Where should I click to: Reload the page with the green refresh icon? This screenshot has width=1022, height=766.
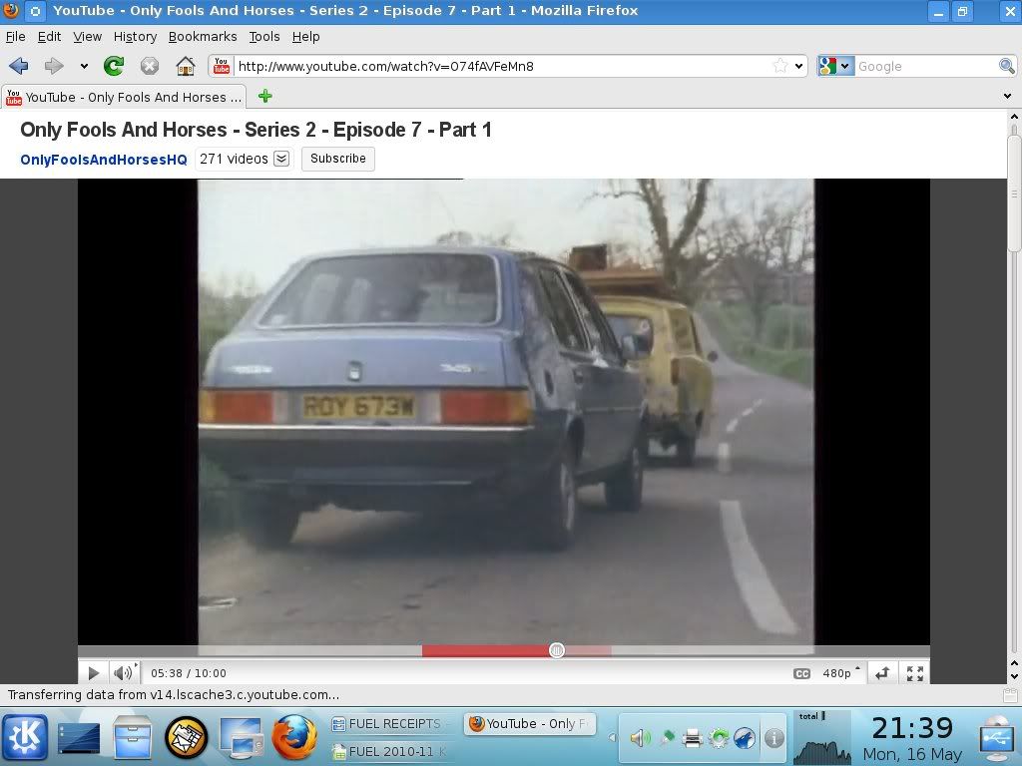[x=114, y=66]
